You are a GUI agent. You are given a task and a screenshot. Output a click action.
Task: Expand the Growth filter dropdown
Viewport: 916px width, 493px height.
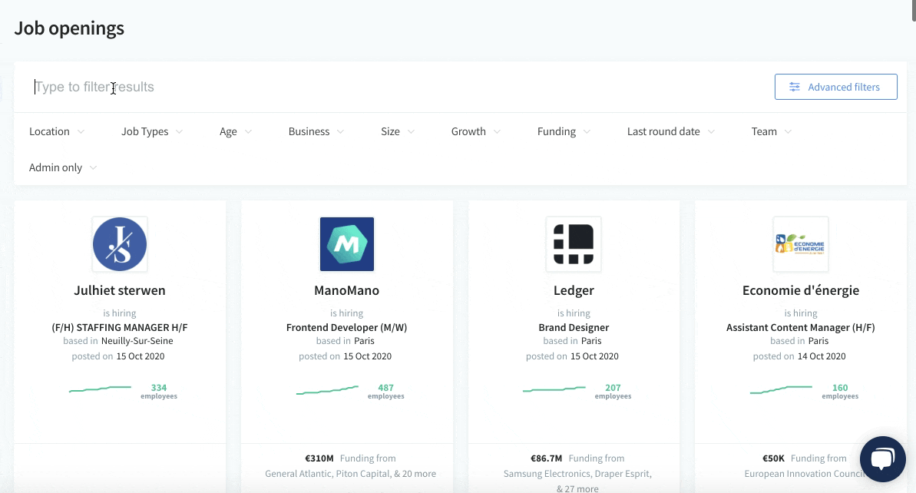click(476, 131)
